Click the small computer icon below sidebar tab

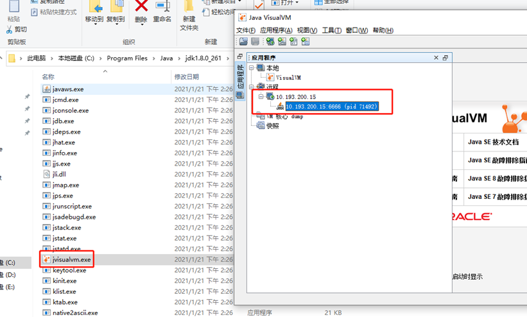[x=240, y=95]
